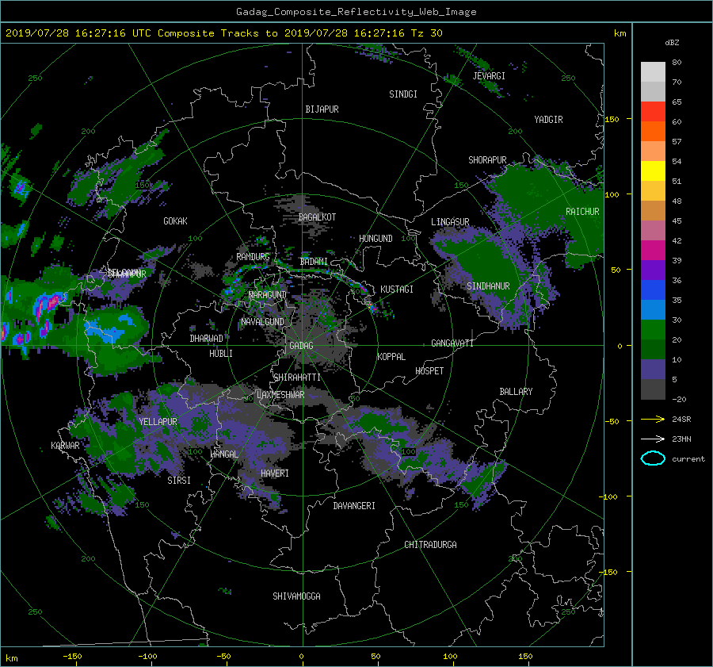
Task: Click the SIRSI city label
Action: tap(179, 481)
